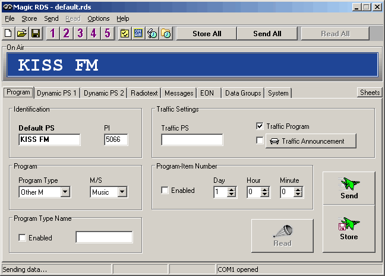Increase the Day spinner value
385x276 pixels.
(x=231, y=190)
